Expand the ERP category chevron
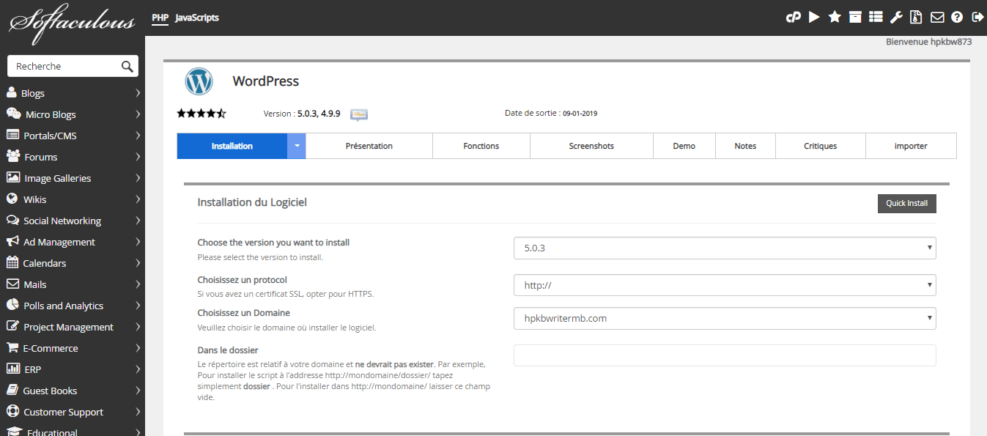 coord(138,369)
